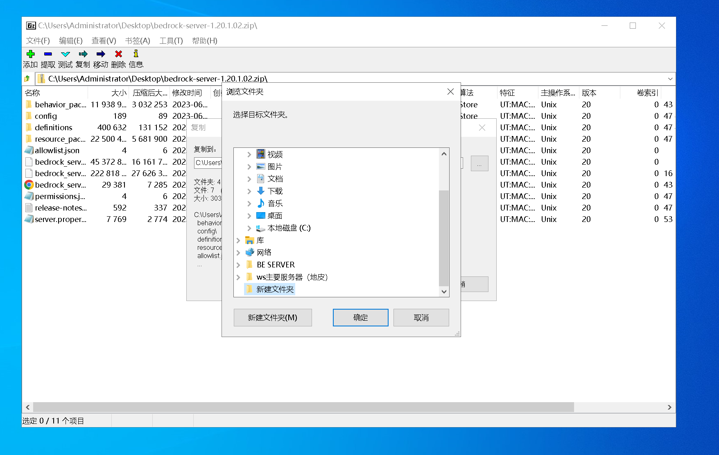The height and width of the screenshot is (455, 719).
Task: Expand the BE SERVER folder node
Action: click(238, 265)
